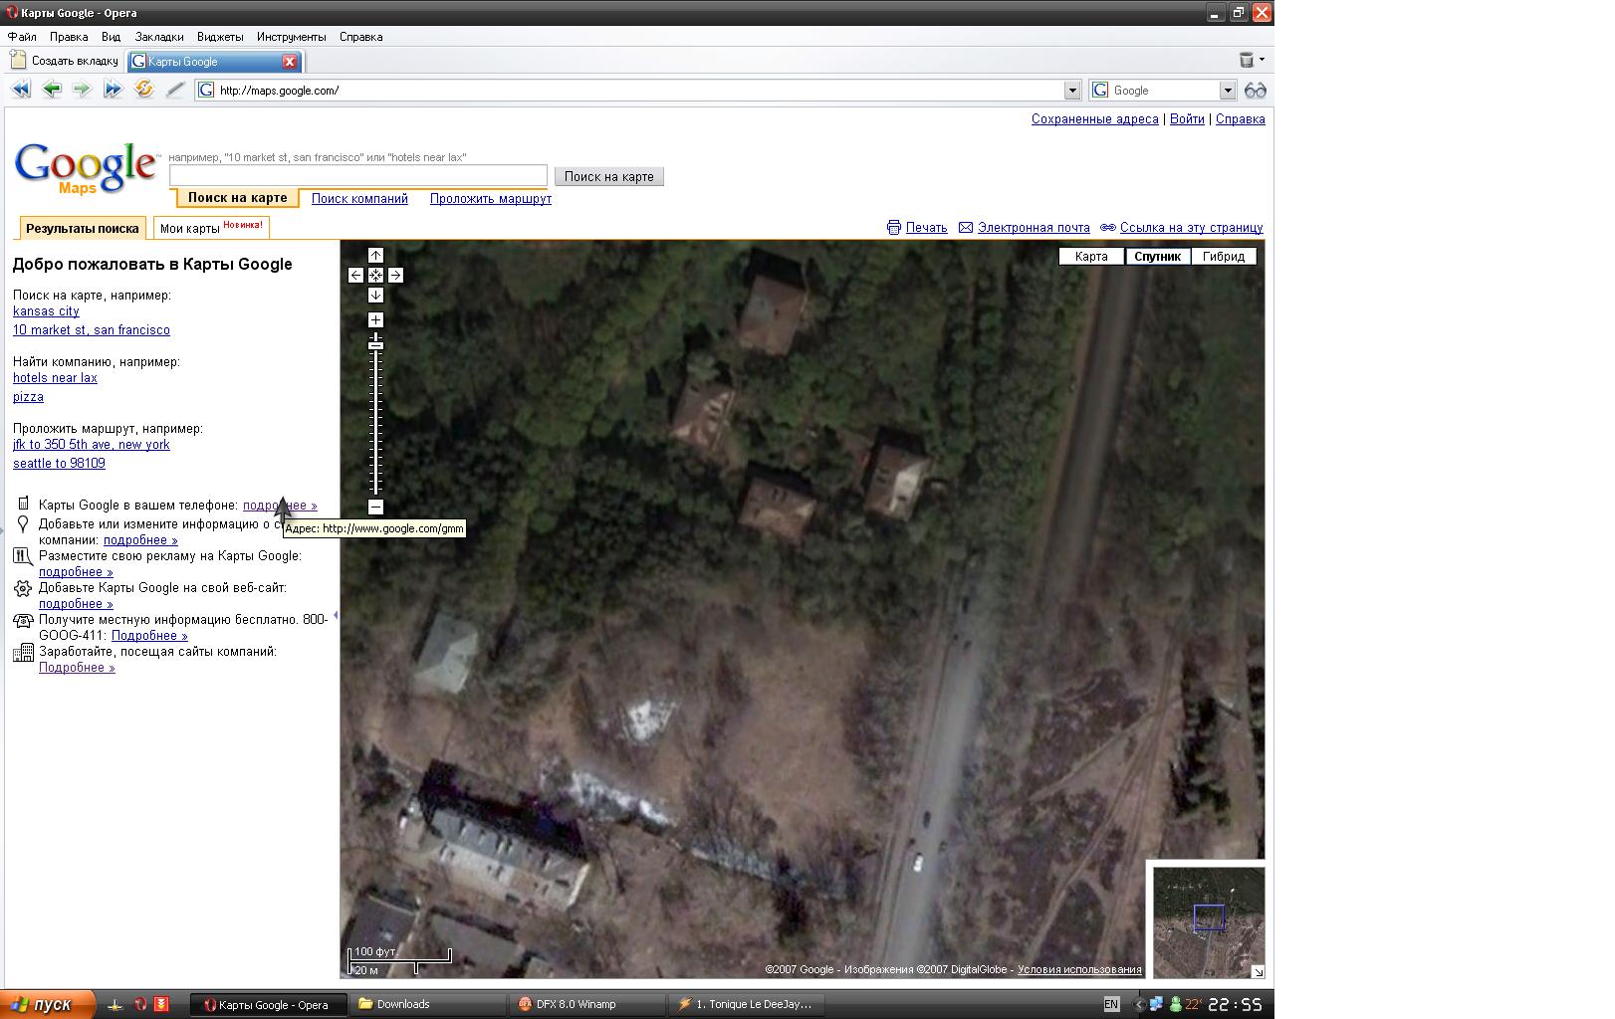Click the center map reset icon
Screen dimensions: 1615x1019
pyautogui.click(x=375, y=276)
